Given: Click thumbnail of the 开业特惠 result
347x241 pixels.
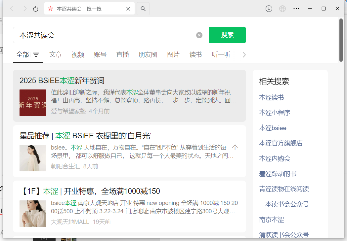Looking at the screenshot, I should [33, 213].
